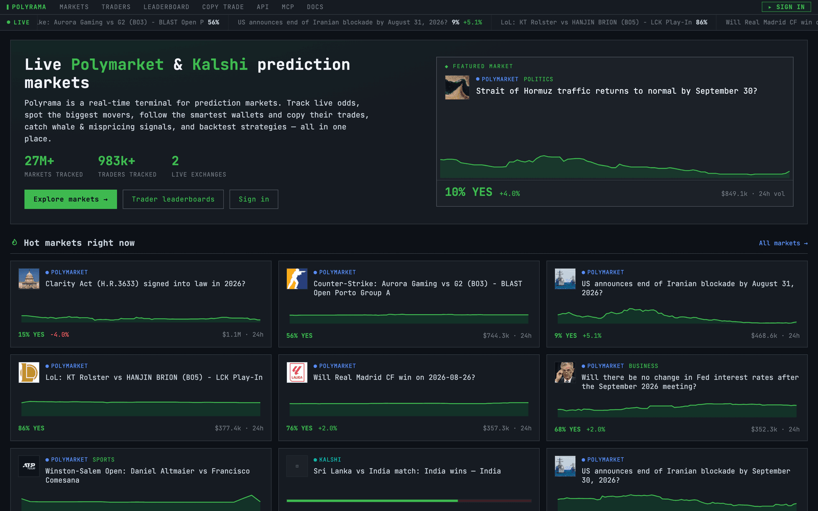
Task: Open the Copy Trade nav item
Action: [223, 7]
